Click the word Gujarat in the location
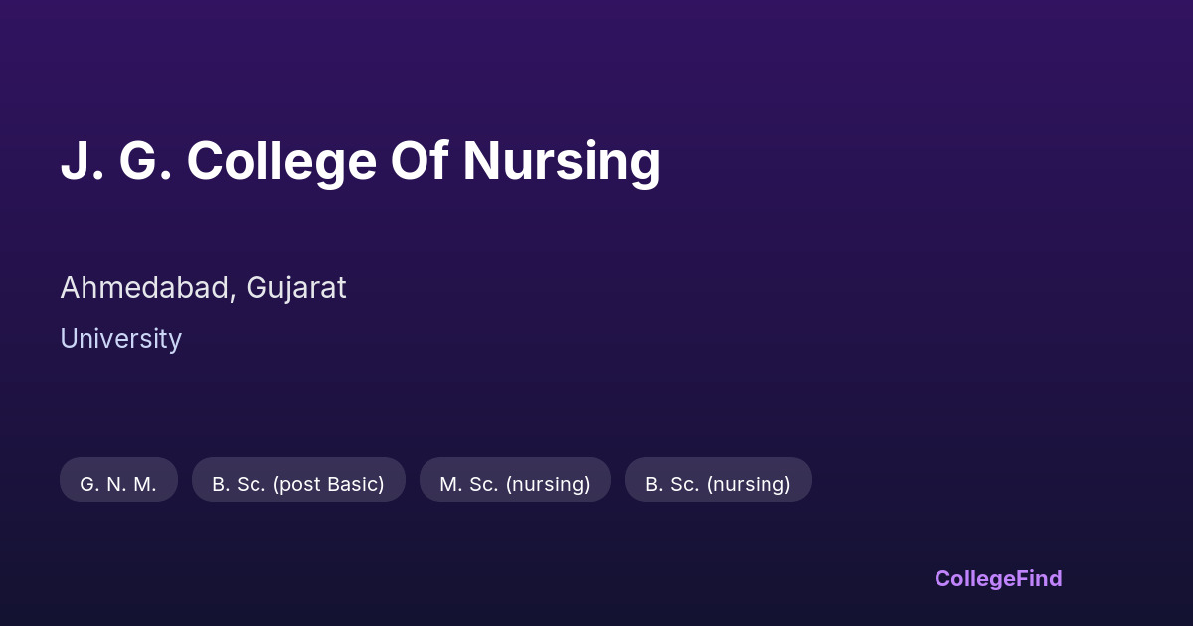This screenshot has width=1193, height=626. coord(296,288)
